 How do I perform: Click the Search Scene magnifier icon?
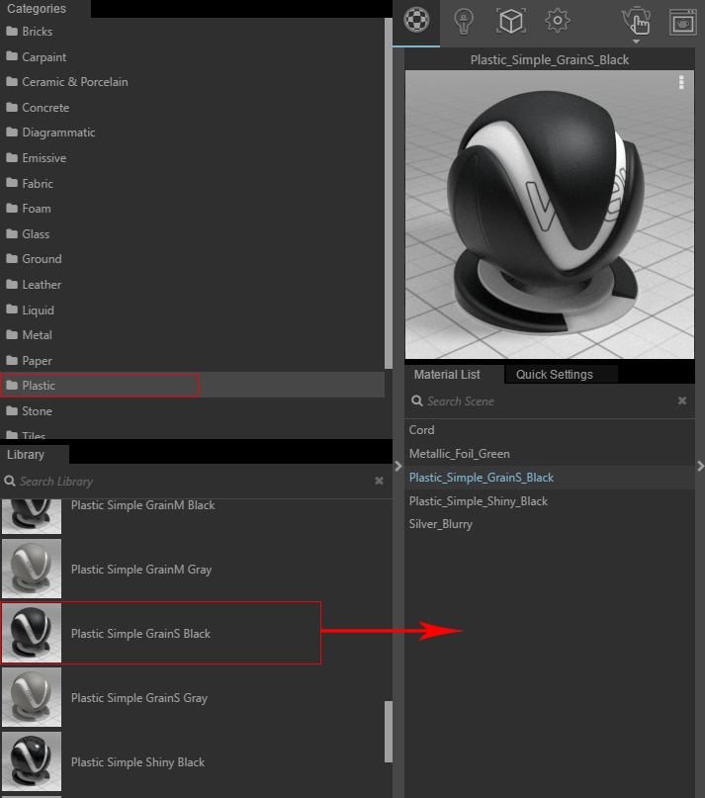(417, 401)
